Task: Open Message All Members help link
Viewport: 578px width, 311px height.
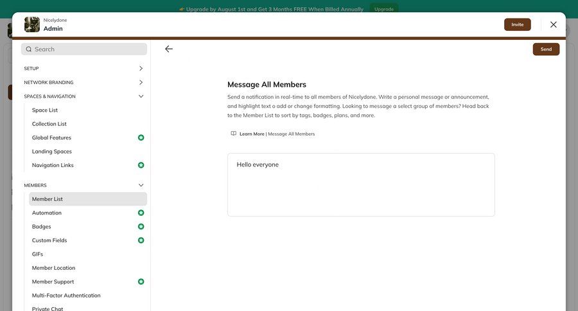Action: tap(291, 134)
